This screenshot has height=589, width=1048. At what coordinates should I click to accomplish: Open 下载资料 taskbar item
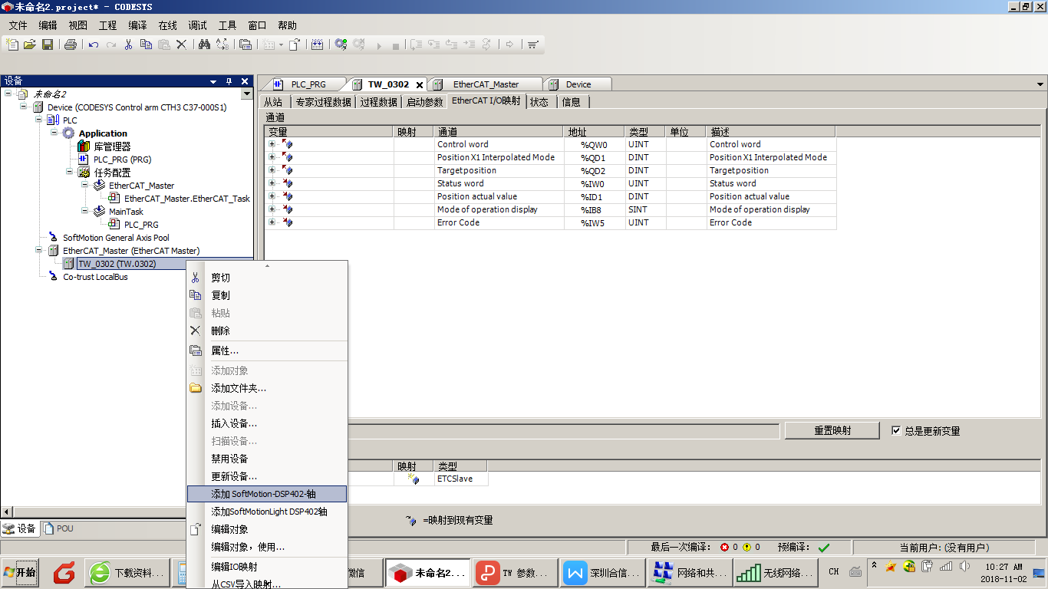tap(128, 573)
